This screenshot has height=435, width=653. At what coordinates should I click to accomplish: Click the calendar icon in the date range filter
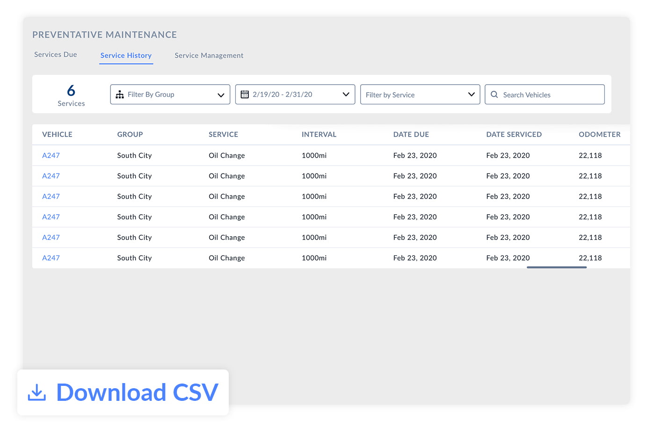pyautogui.click(x=245, y=94)
